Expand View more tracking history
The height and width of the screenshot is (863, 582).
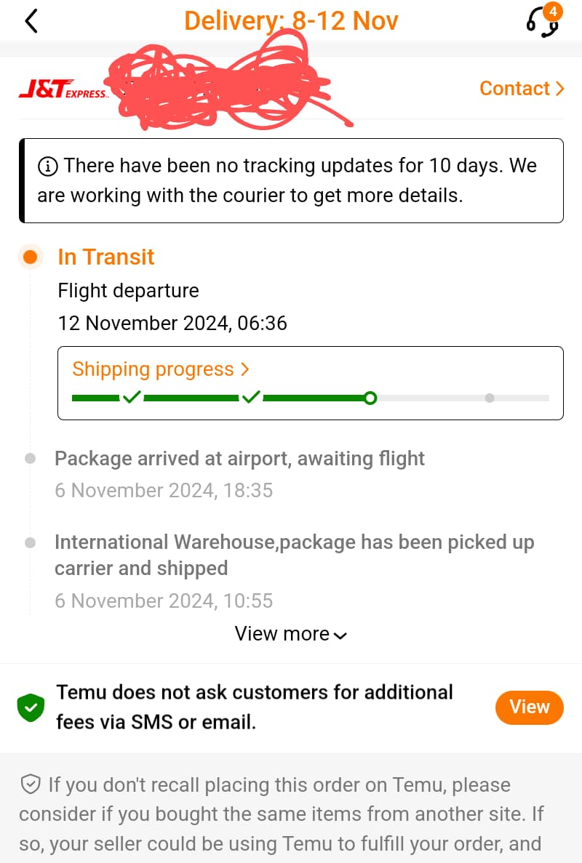[x=290, y=633]
